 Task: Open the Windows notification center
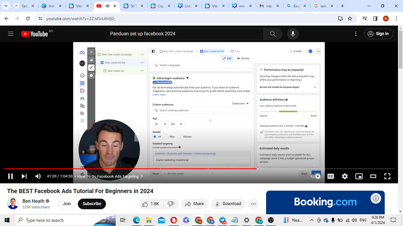tap(393, 220)
